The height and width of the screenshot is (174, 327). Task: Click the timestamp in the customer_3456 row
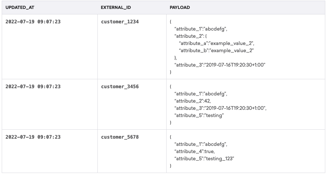[x=33, y=86]
